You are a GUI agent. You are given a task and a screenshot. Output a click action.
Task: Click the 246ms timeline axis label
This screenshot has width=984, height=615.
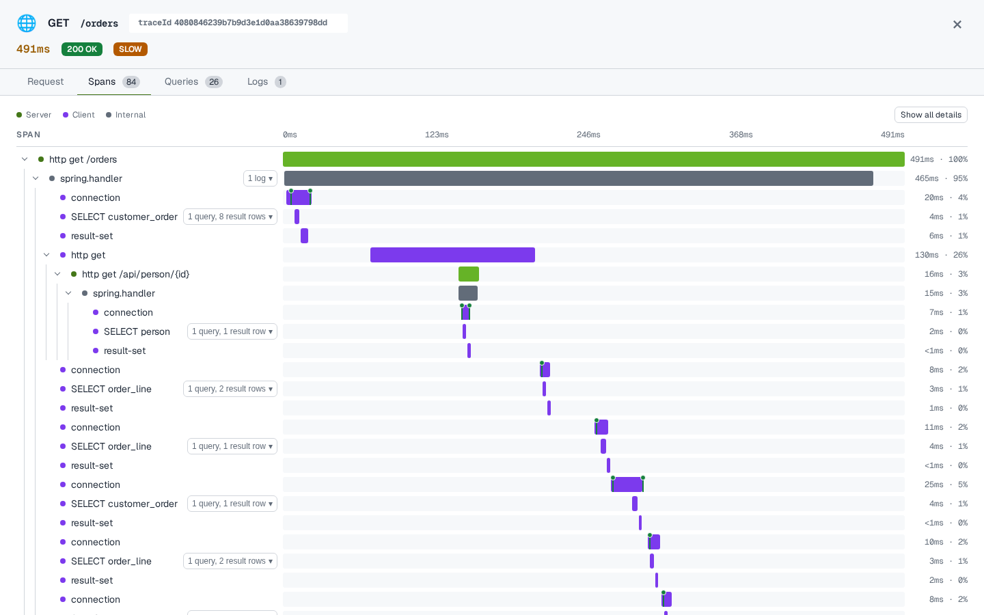588,135
